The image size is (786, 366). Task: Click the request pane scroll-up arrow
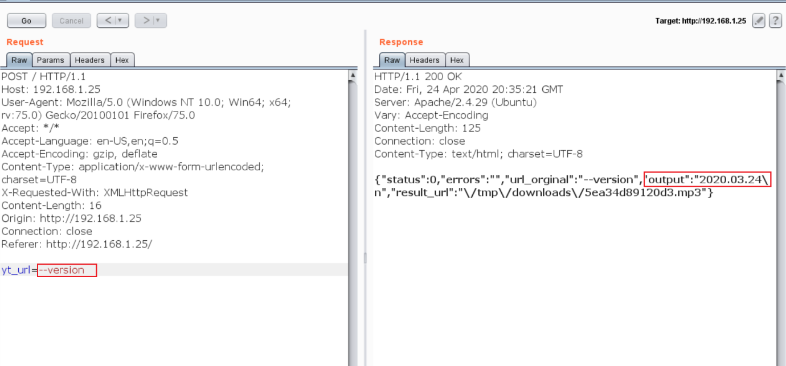click(x=353, y=75)
